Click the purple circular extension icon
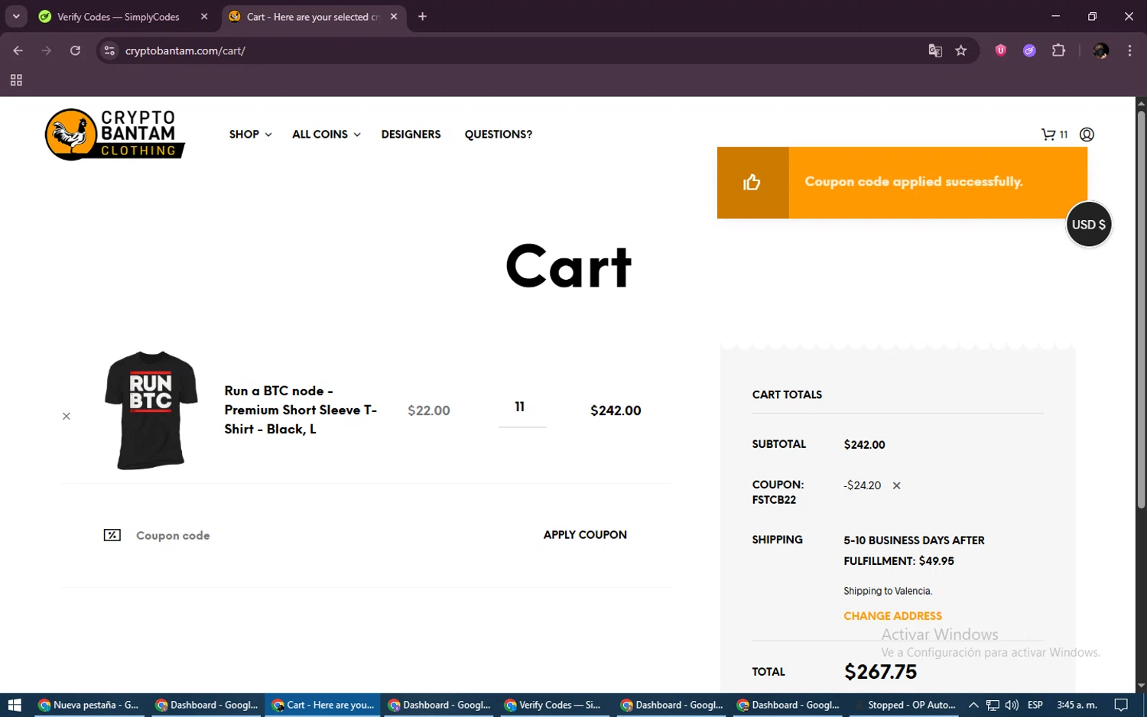 [x=1029, y=50]
